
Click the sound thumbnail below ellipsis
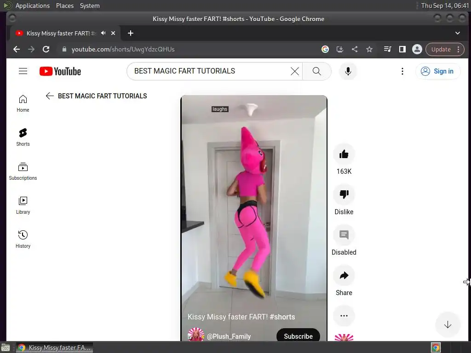pyautogui.click(x=344, y=337)
